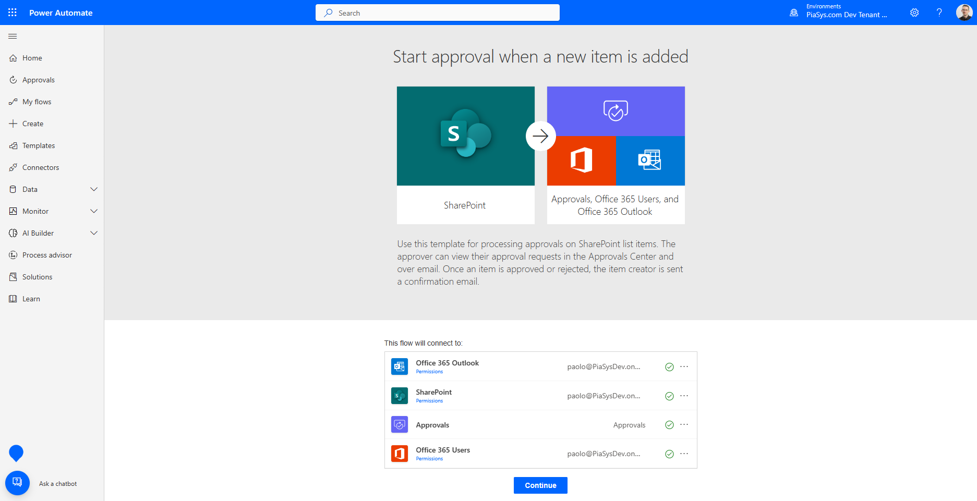Select the Approvals connector icon in the list
This screenshot has height=501, width=977.
(399, 424)
